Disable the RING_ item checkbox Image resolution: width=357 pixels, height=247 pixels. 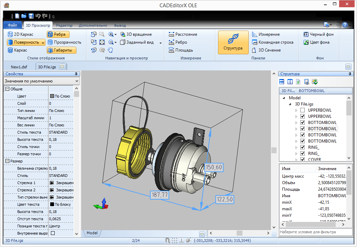[302, 147]
